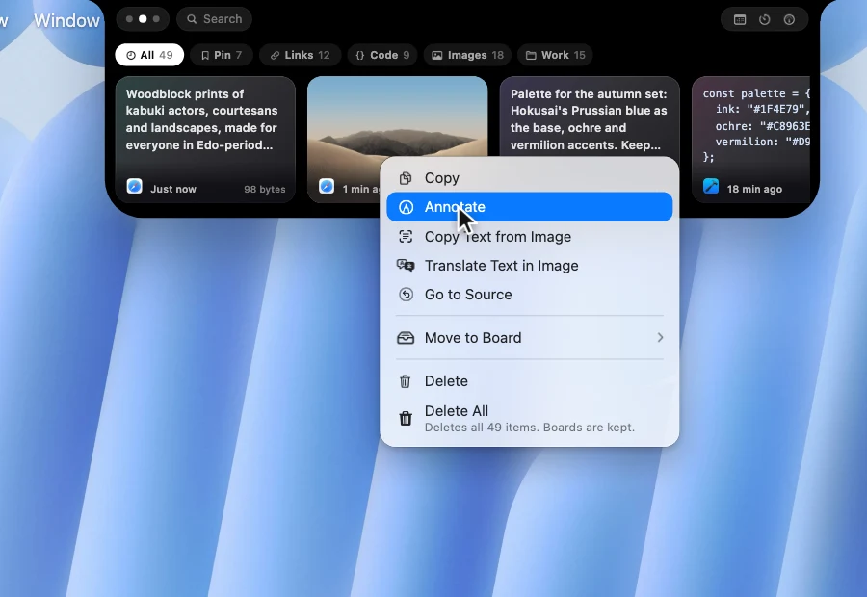Screen dimensions: 867x597
Task: Select the const palette code snippet card
Action: (750, 140)
